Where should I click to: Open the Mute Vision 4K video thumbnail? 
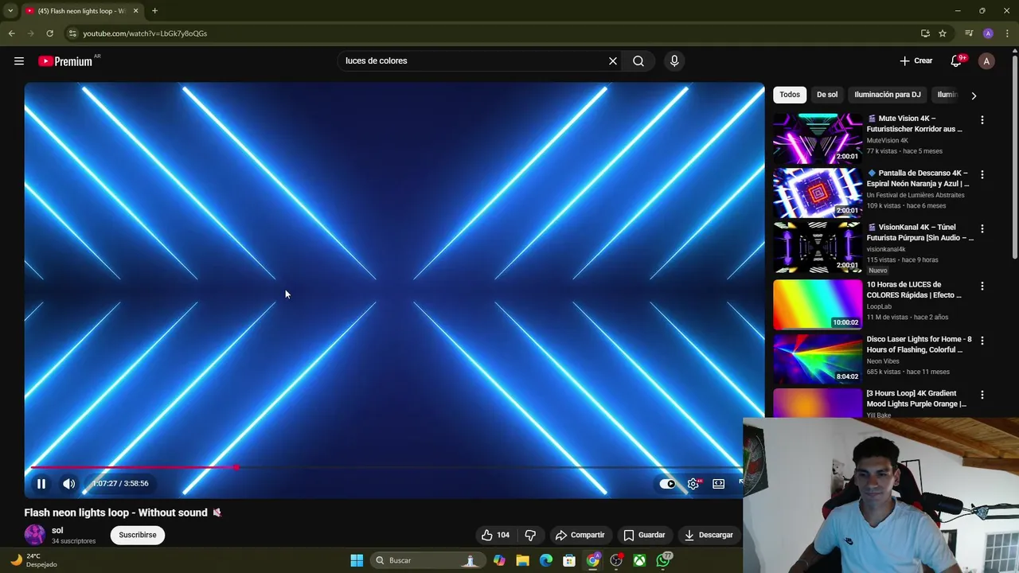[x=818, y=138]
